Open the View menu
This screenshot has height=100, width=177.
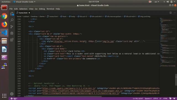pos(31,9)
